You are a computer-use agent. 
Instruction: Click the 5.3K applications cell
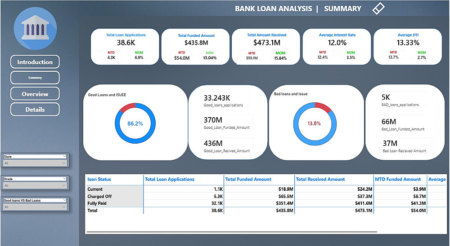coord(218,196)
